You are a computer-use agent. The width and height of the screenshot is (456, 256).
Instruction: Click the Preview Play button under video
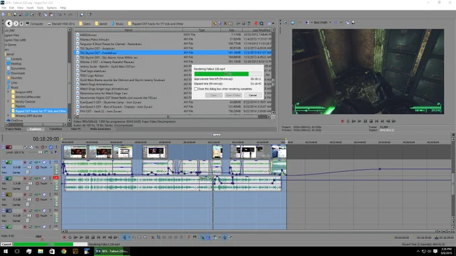coord(359,121)
